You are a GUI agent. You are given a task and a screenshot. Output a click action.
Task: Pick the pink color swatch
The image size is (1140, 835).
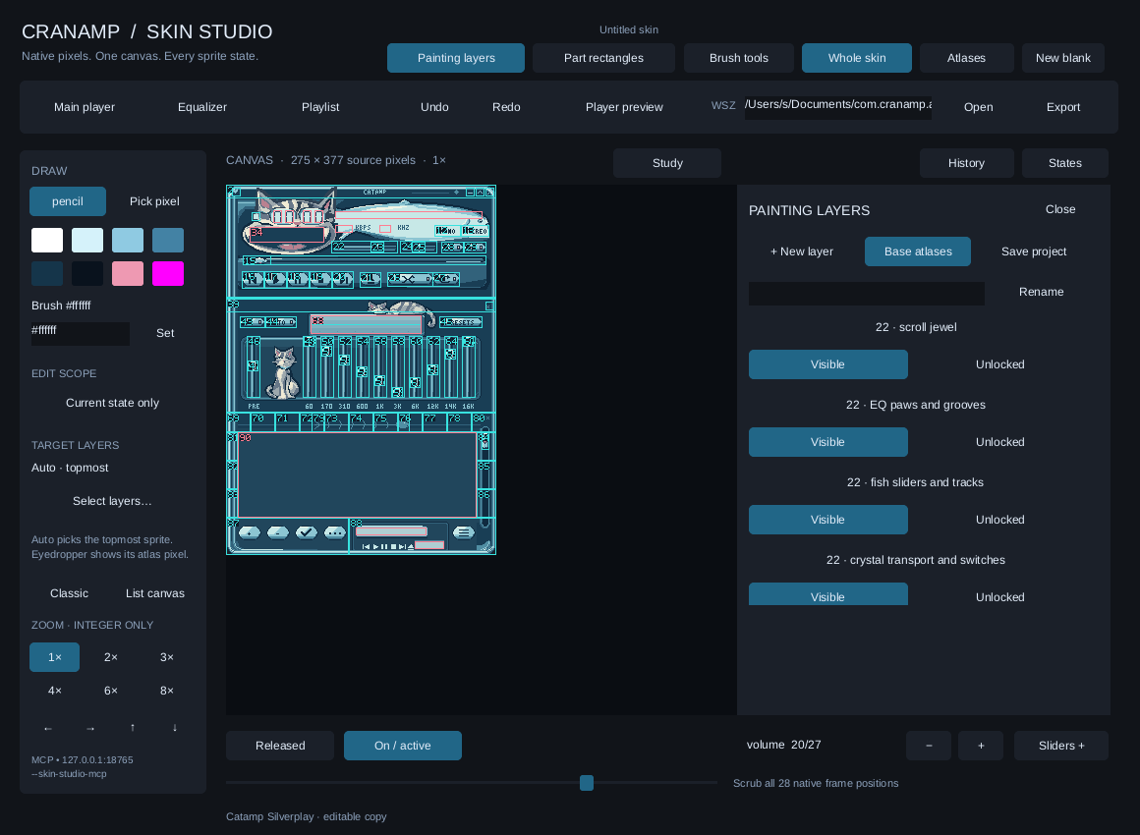(128, 274)
